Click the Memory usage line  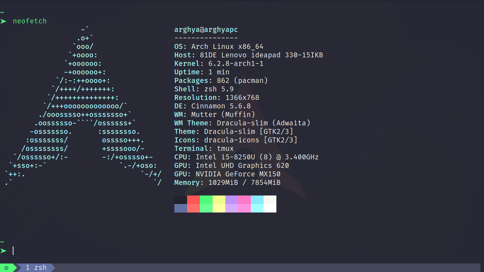[227, 182]
